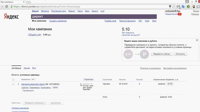Click Остановить under the campaign
200x112 pixels.
pos(46,87)
